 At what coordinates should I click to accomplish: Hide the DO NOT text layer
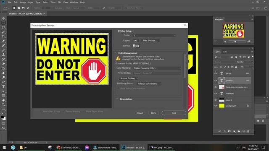(216, 81)
